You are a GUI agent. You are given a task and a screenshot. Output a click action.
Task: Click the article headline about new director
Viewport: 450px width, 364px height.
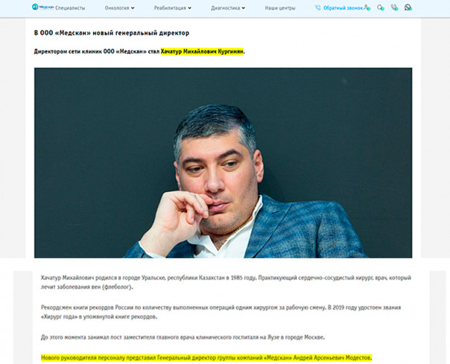pyautogui.click(x=112, y=33)
